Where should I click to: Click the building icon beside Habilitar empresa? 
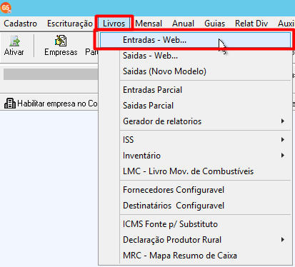tap(10, 104)
